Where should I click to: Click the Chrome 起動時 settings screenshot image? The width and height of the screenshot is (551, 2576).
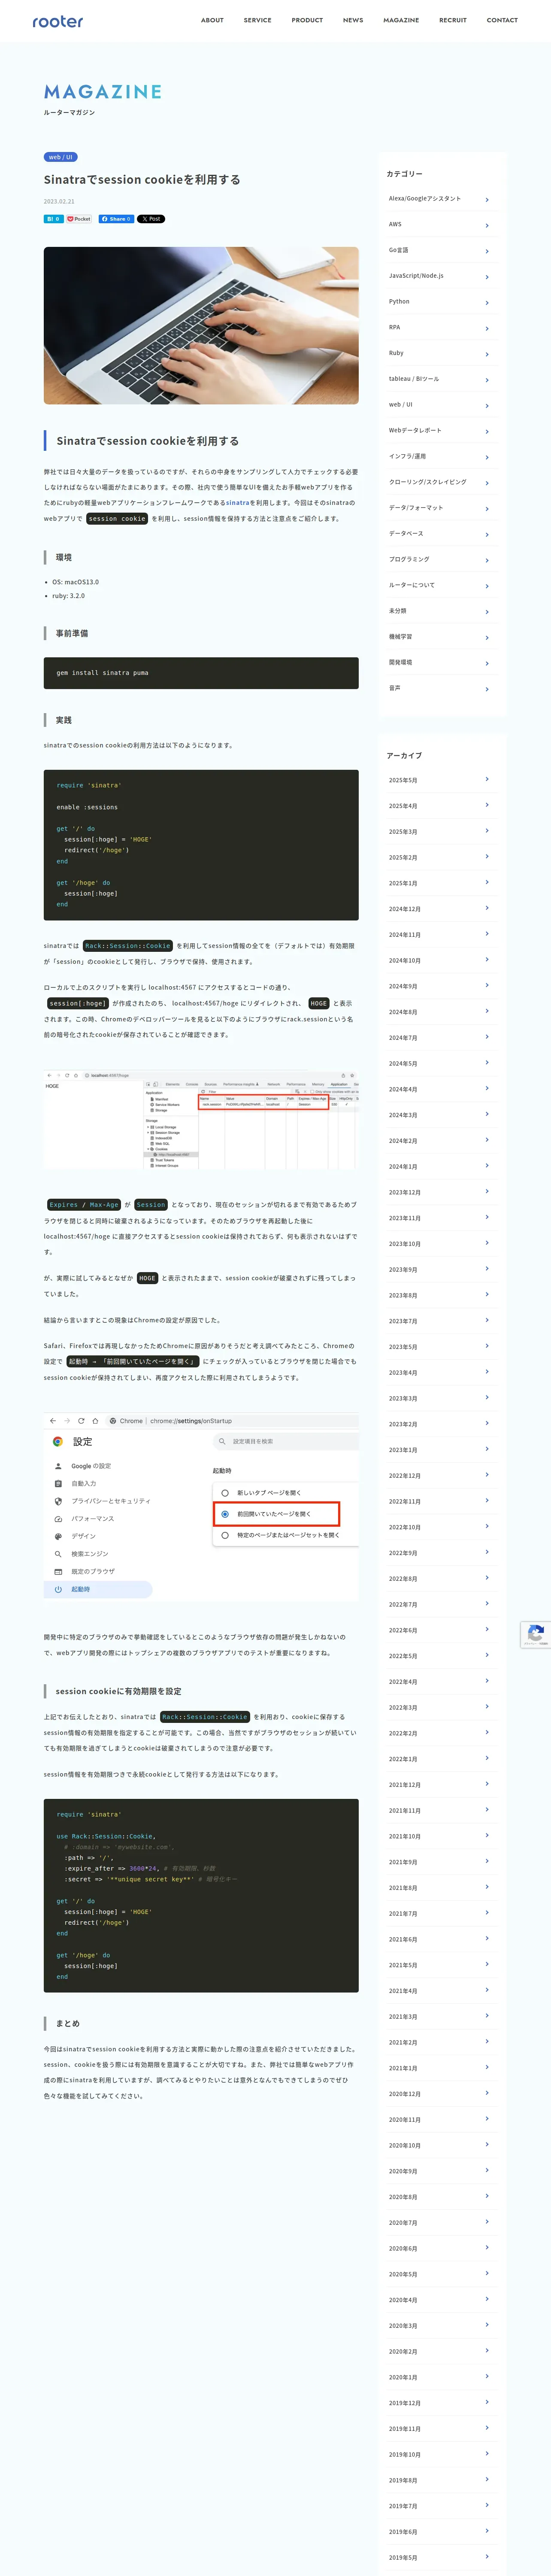201,1507
